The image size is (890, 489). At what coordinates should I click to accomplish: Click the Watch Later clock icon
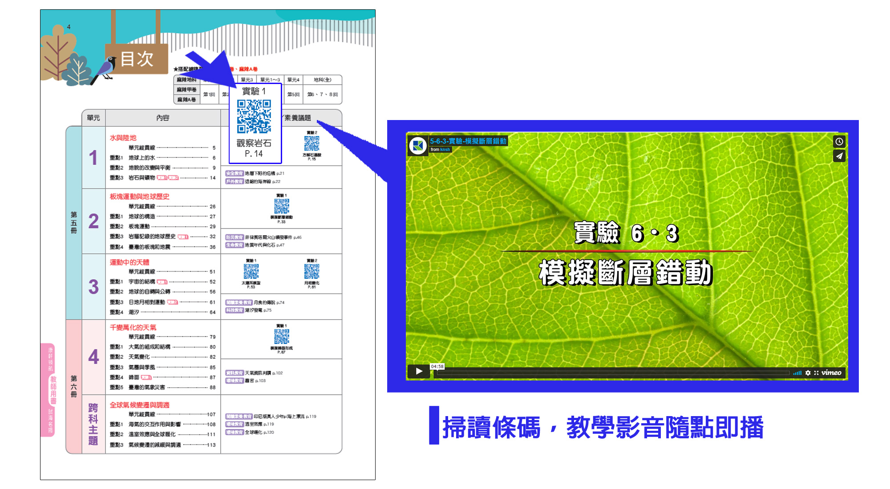tap(839, 142)
